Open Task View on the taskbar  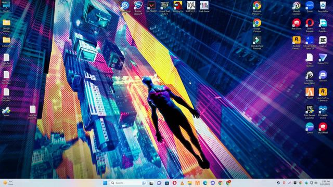(151, 183)
